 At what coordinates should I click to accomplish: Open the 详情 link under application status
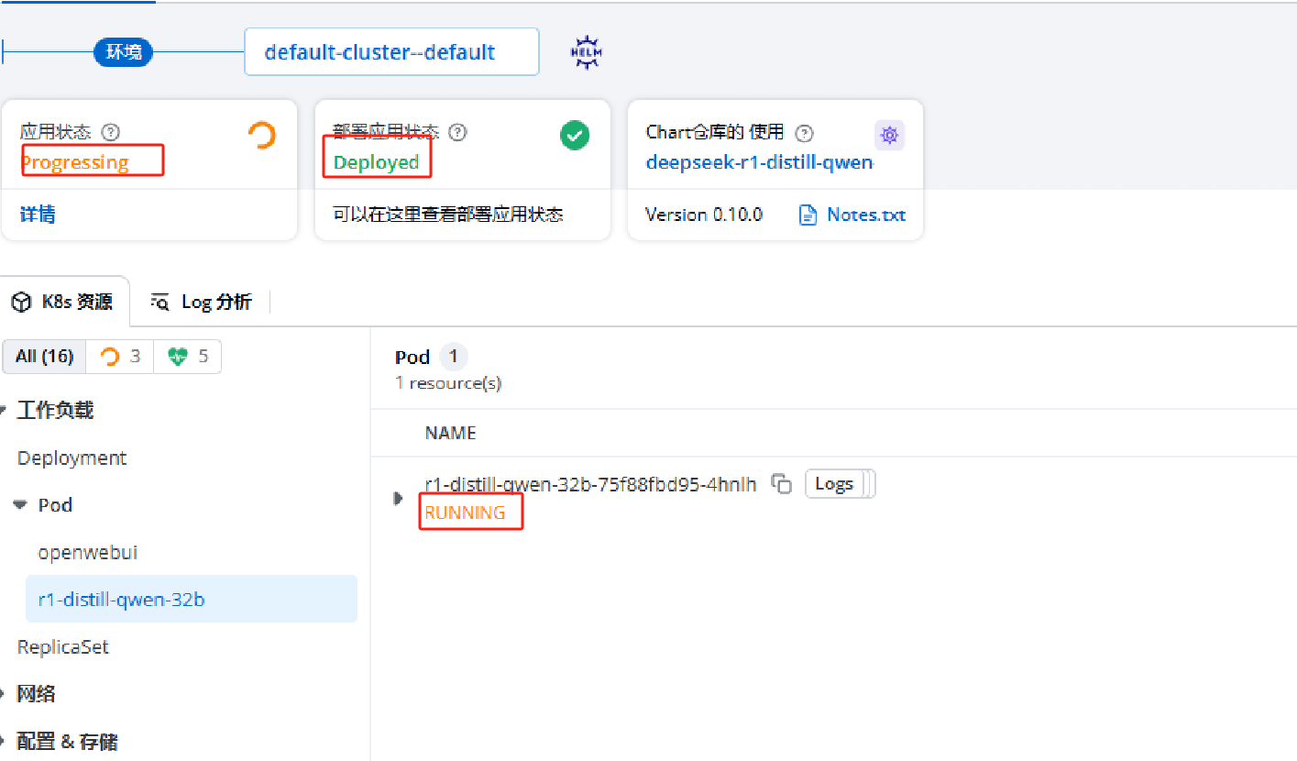[38, 215]
